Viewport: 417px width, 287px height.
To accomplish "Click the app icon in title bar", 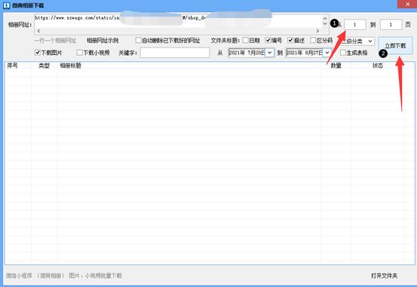I will 6,5.
